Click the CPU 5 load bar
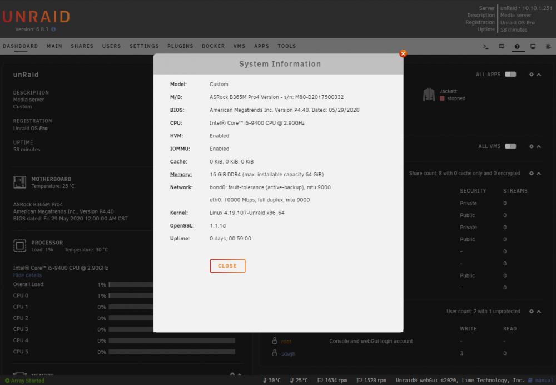Screen dimensions: 556x385 [x=172, y=352]
